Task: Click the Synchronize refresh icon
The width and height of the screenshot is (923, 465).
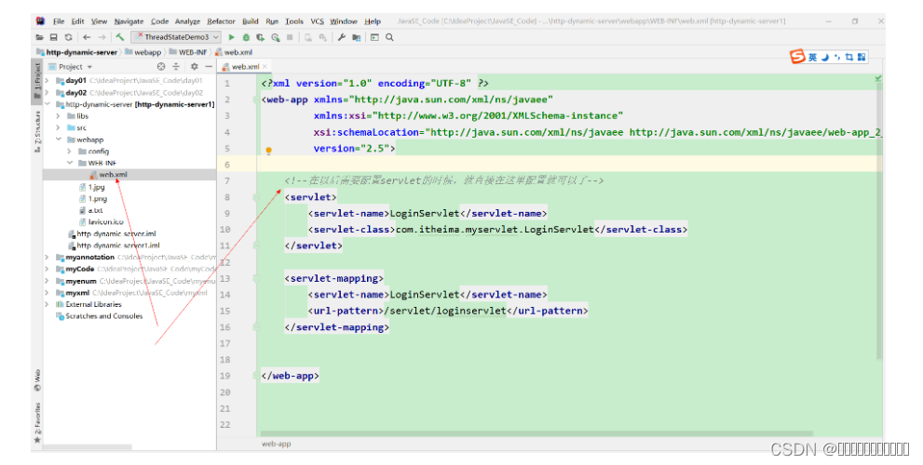Action: pyautogui.click(x=68, y=37)
